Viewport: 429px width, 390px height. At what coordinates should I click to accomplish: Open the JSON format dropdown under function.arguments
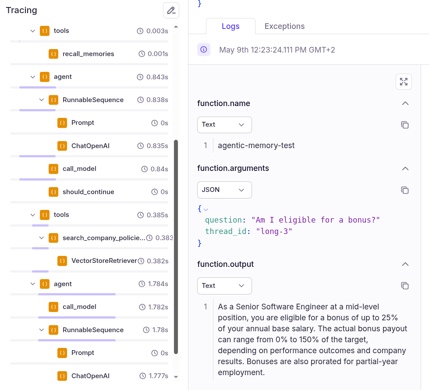224,190
